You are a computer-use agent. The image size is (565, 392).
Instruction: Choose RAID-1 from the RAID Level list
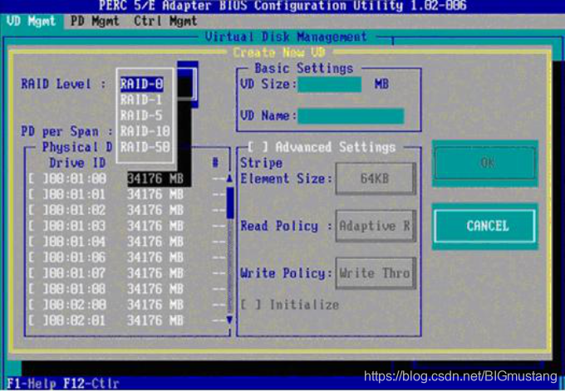(141, 100)
